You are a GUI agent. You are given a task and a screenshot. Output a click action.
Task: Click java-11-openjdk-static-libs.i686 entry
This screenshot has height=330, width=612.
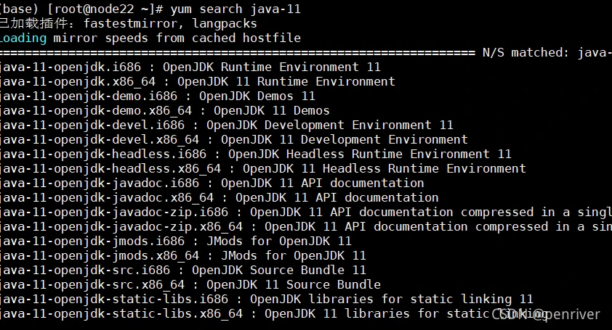coord(114,300)
